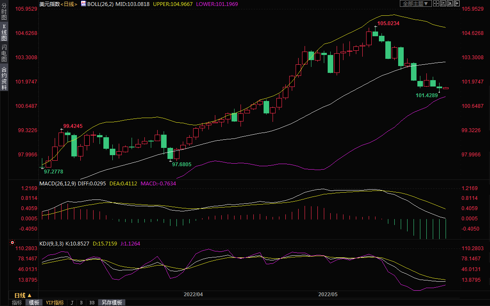Click the 105.0234 high price marker

click(x=388, y=23)
